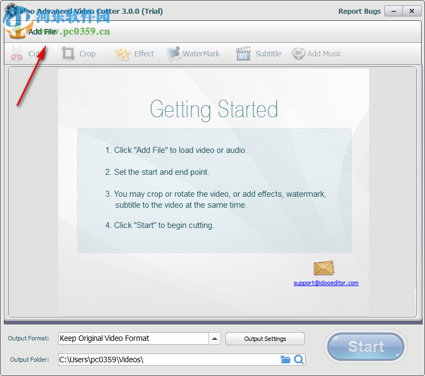Click the 'Getting Started' heading text
Screen dimensions: 425x376
click(214, 110)
